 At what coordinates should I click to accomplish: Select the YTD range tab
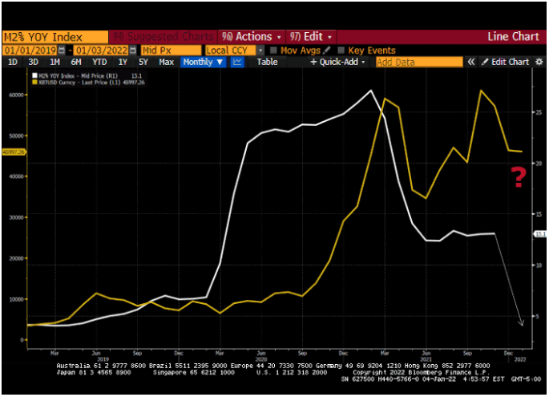tap(99, 62)
